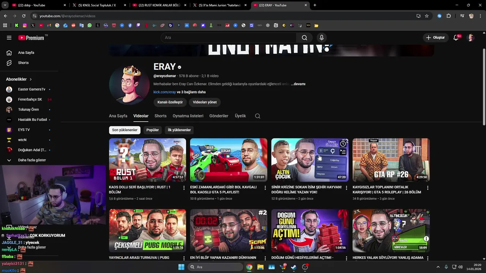Switch to the Shorts channel tab
The width and height of the screenshot is (486, 273).
coord(160,116)
